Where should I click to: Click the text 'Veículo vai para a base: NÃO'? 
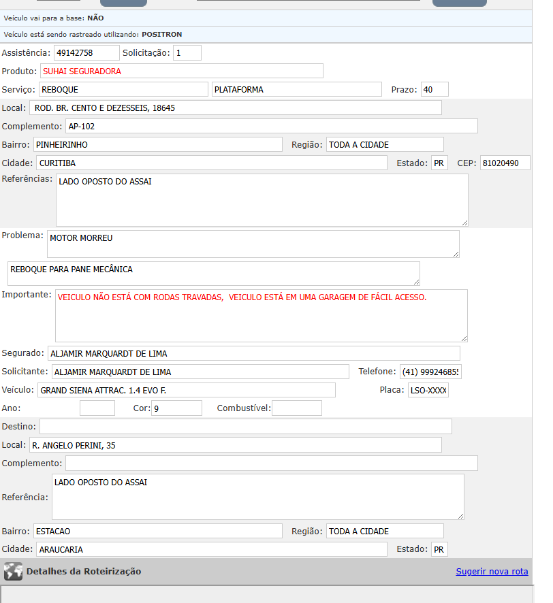[x=54, y=18]
